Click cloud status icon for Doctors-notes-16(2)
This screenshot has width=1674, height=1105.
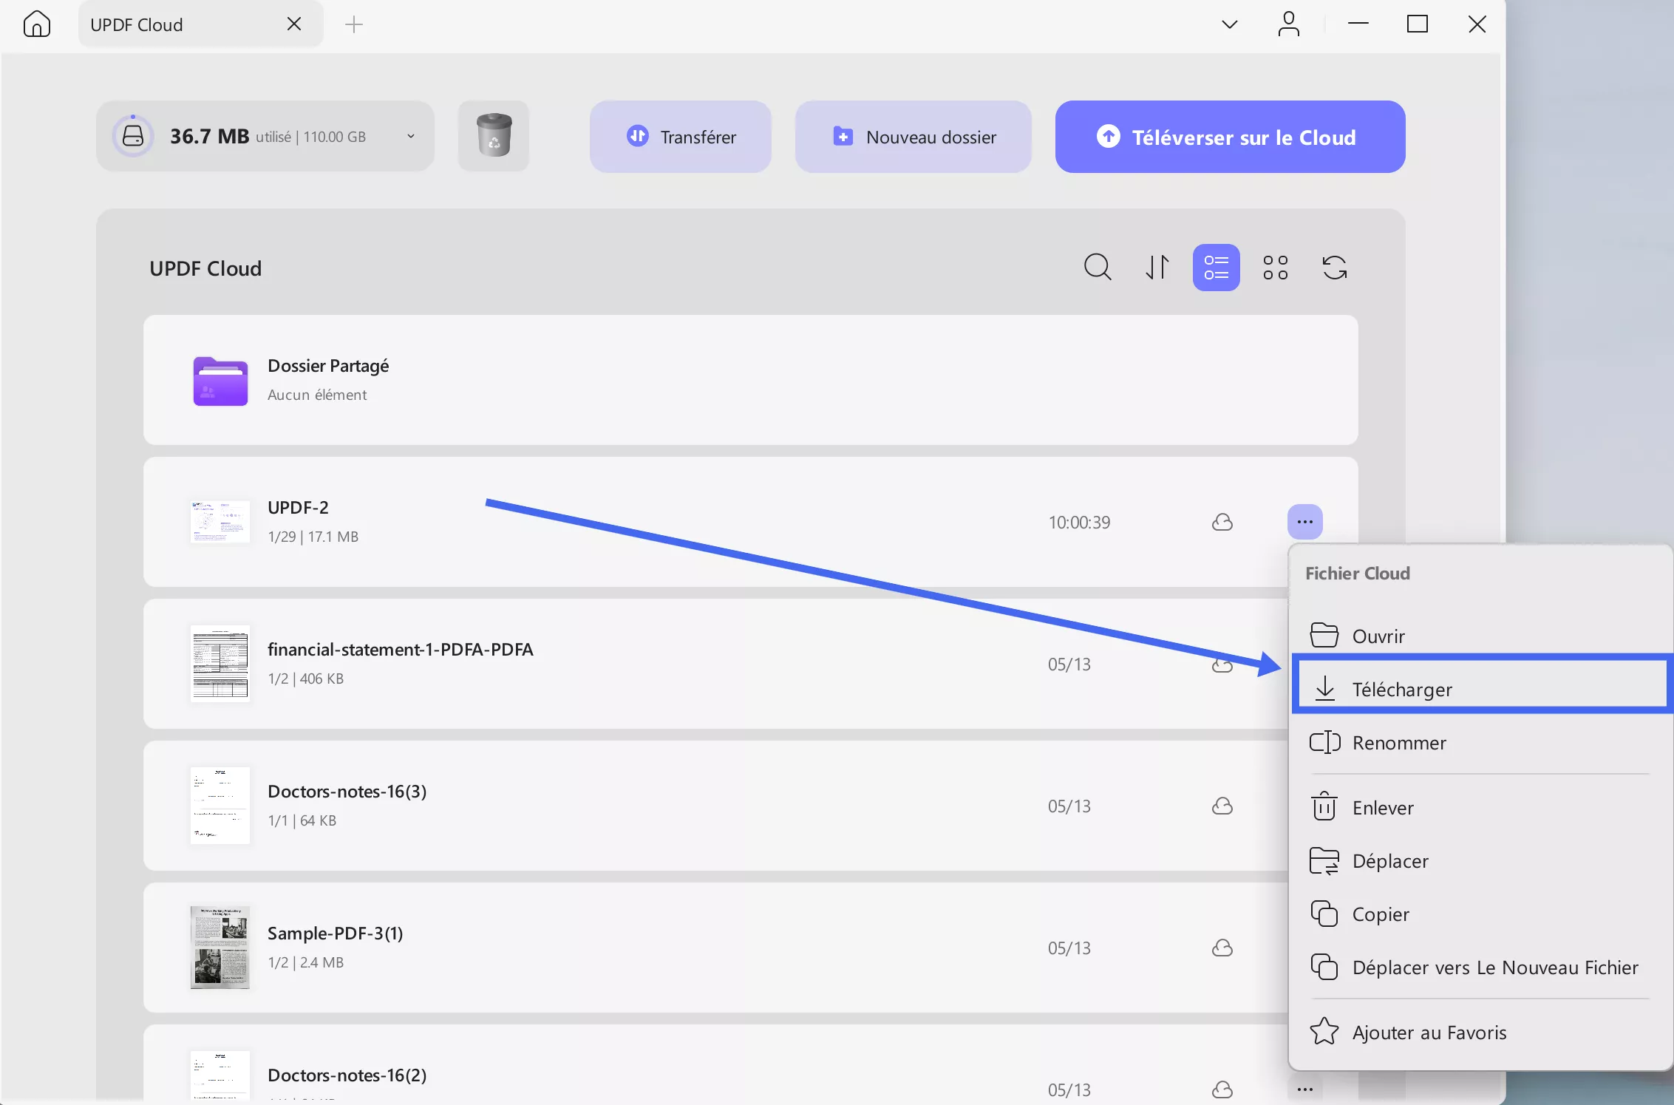point(1222,1089)
